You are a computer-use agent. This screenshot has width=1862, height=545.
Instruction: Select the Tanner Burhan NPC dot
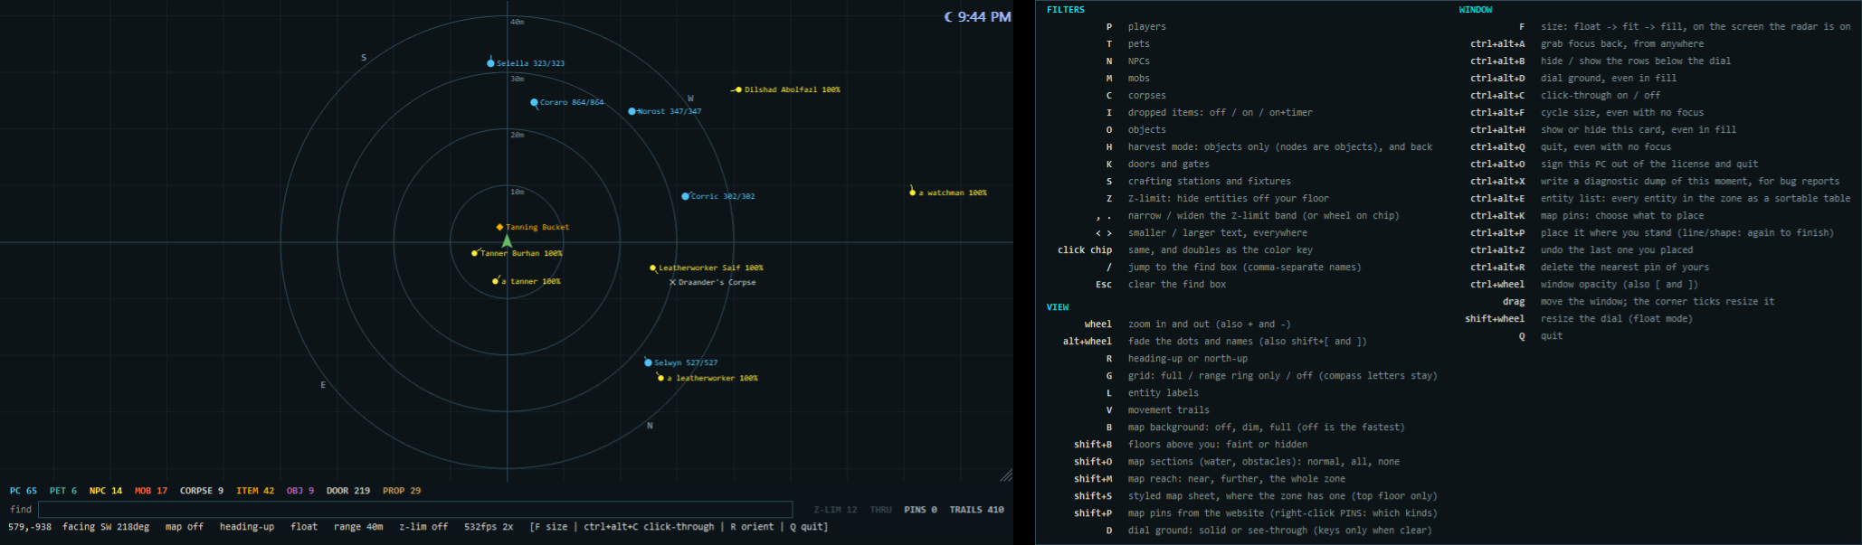pyautogui.click(x=474, y=253)
